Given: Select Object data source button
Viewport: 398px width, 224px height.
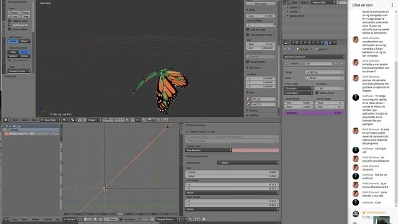Looking at the screenshot, I should tap(25, 41).
